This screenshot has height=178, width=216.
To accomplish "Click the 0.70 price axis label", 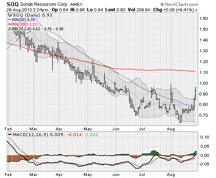I will [204, 115].
